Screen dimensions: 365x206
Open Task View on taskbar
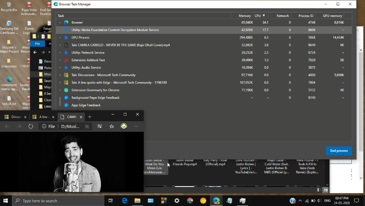(x=111, y=201)
